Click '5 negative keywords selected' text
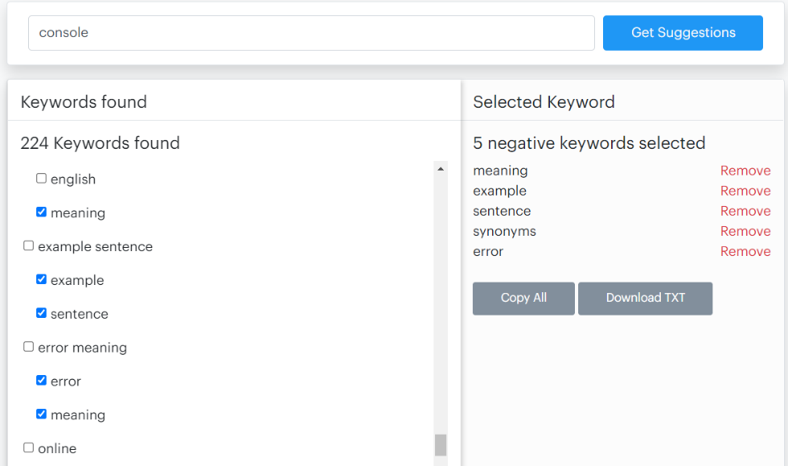The image size is (788, 466). pyautogui.click(x=589, y=143)
